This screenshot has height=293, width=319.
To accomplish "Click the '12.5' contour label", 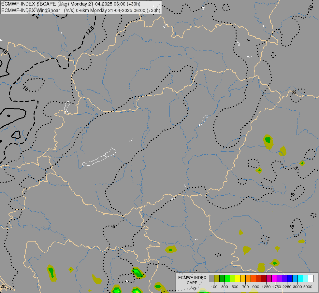I will click(x=90, y=30).
